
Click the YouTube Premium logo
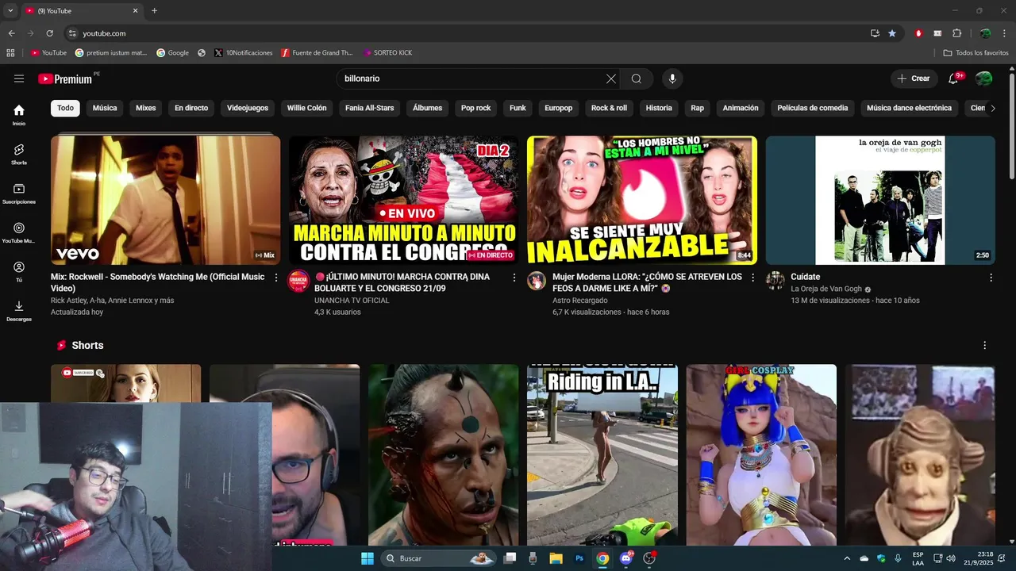65,79
